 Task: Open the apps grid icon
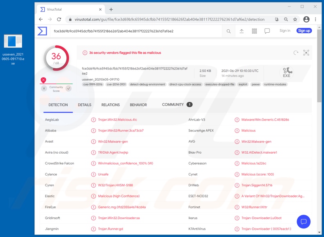point(254,31)
